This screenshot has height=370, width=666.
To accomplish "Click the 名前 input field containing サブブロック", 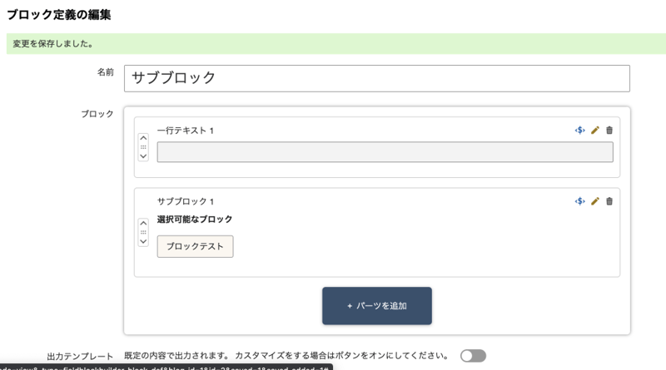I will (376, 78).
